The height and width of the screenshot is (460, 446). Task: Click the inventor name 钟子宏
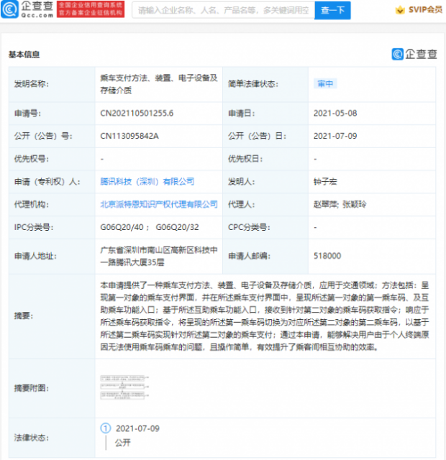[x=325, y=182]
